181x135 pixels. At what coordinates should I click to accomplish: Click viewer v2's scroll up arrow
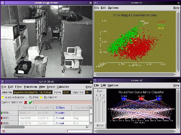click(x=178, y=90)
